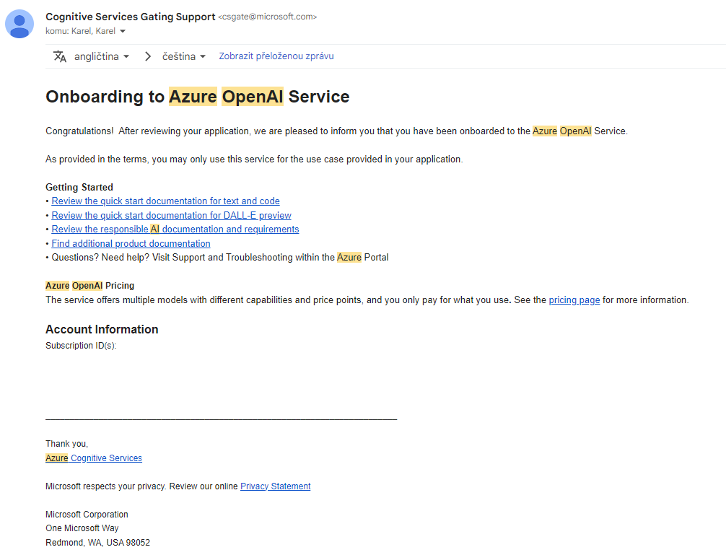Image resolution: width=726 pixels, height=555 pixels.
Task: Click sender name Cognitive Services Gating Support
Action: point(130,17)
